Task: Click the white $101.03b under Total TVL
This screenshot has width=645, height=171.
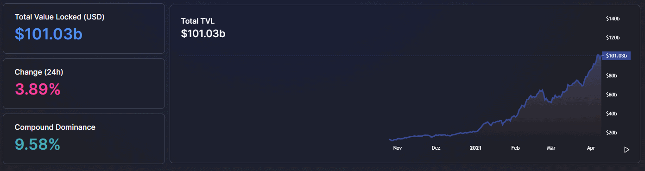Action: (203, 33)
